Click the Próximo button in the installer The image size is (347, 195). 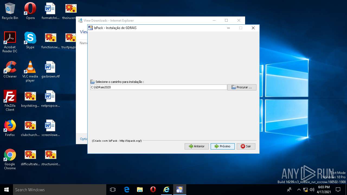(223, 146)
